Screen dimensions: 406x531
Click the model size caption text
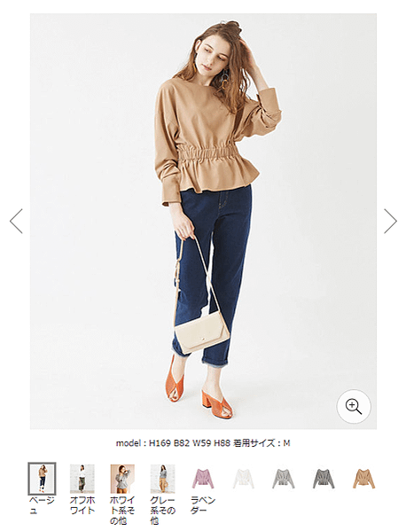coord(203,443)
